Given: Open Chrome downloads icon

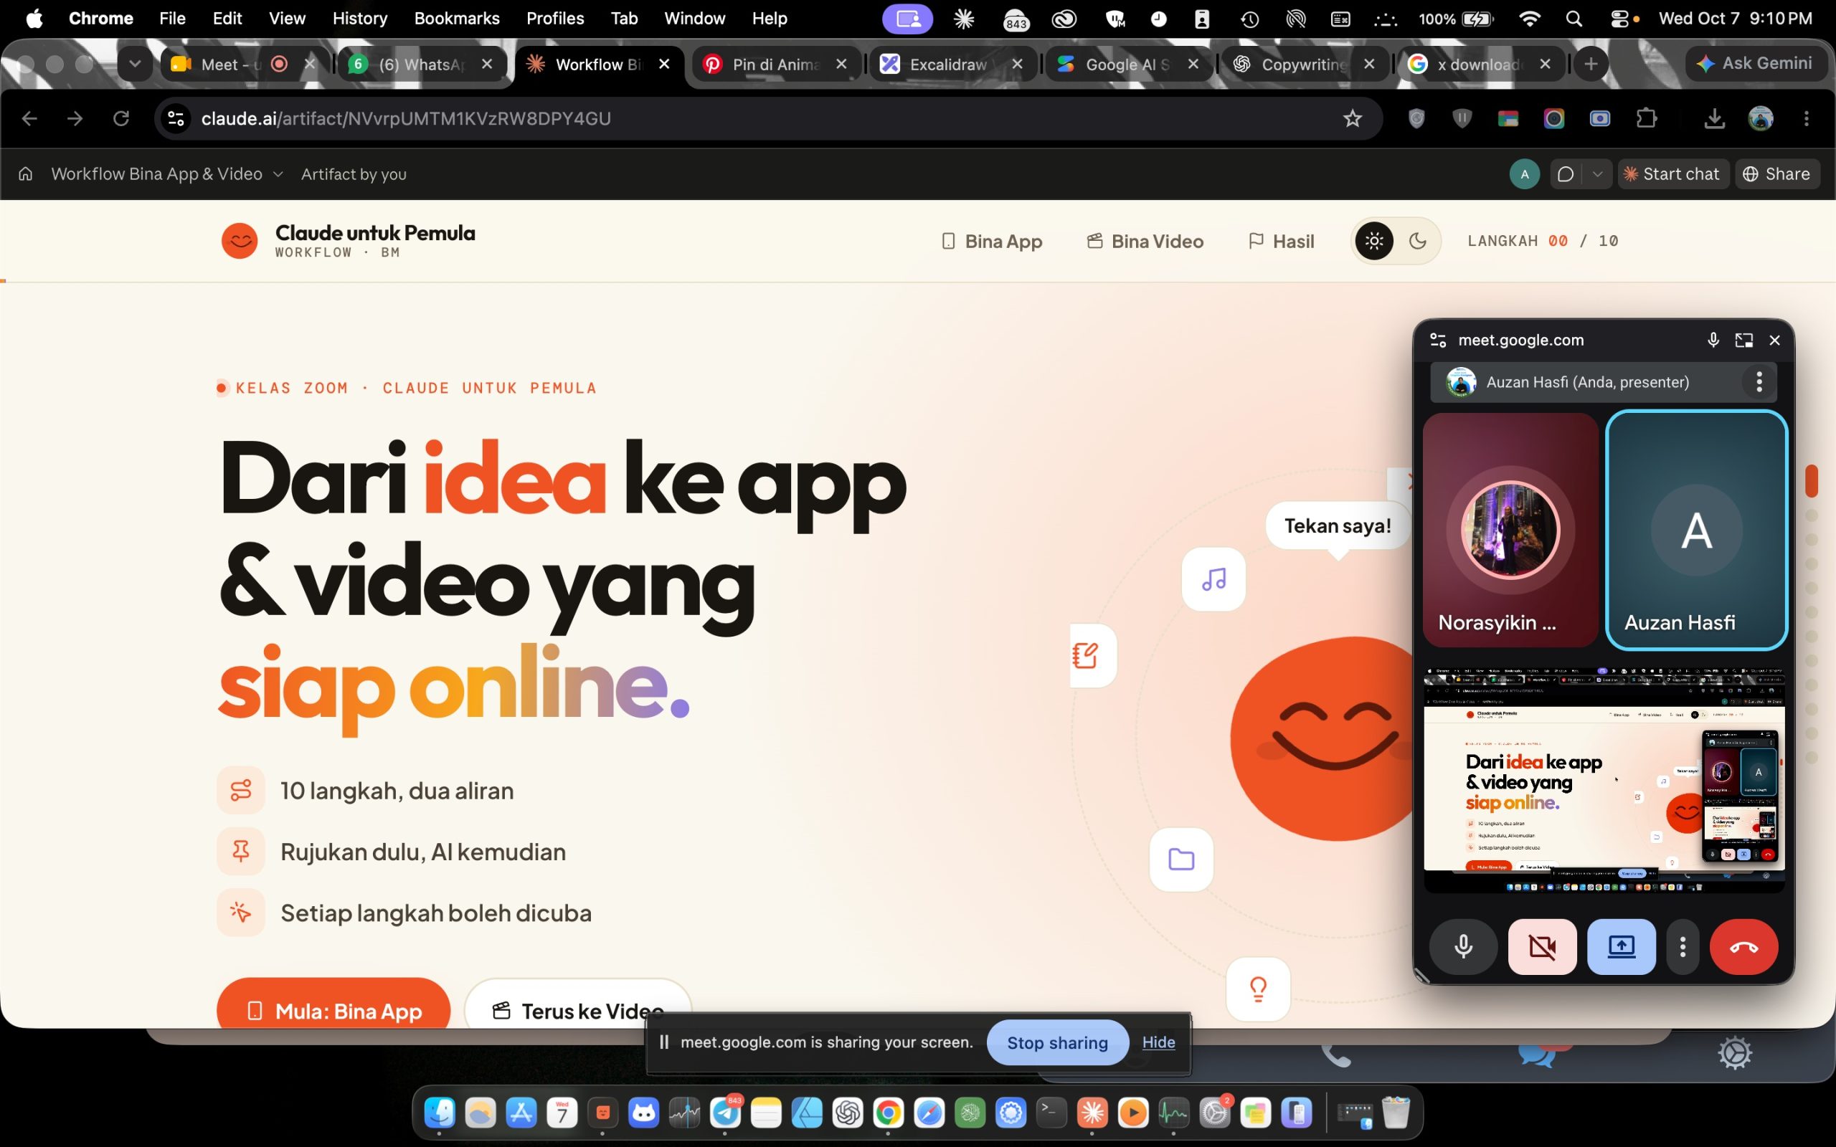Looking at the screenshot, I should pos(1714,118).
